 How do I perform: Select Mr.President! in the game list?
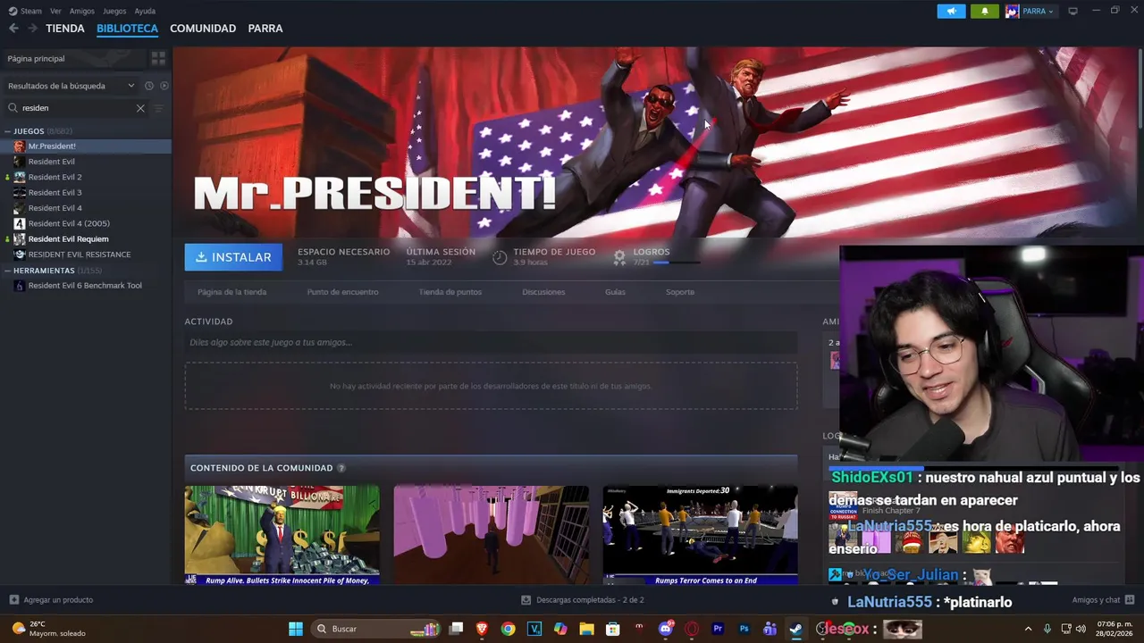(x=86, y=146)
